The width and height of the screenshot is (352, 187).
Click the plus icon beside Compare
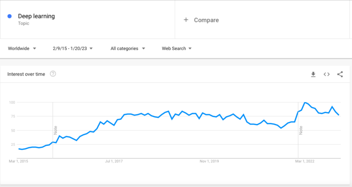coord(186,20)
